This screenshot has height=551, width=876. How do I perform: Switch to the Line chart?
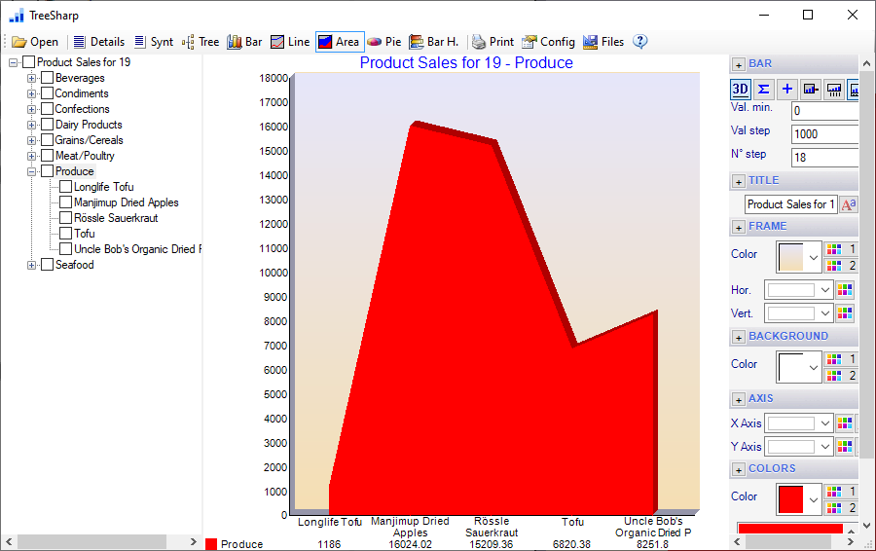coord(290,42)
